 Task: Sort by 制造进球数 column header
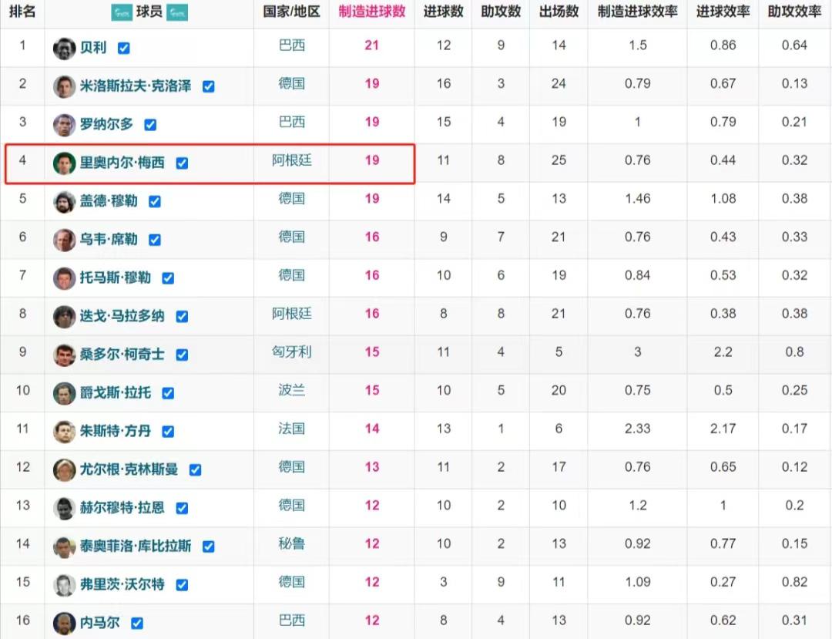coord(372,12)
